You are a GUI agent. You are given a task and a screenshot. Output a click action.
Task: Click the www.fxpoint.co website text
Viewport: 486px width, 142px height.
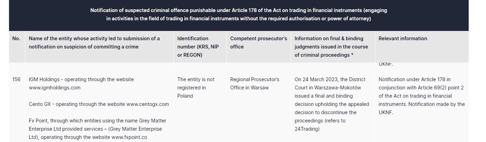coord(129,137)
